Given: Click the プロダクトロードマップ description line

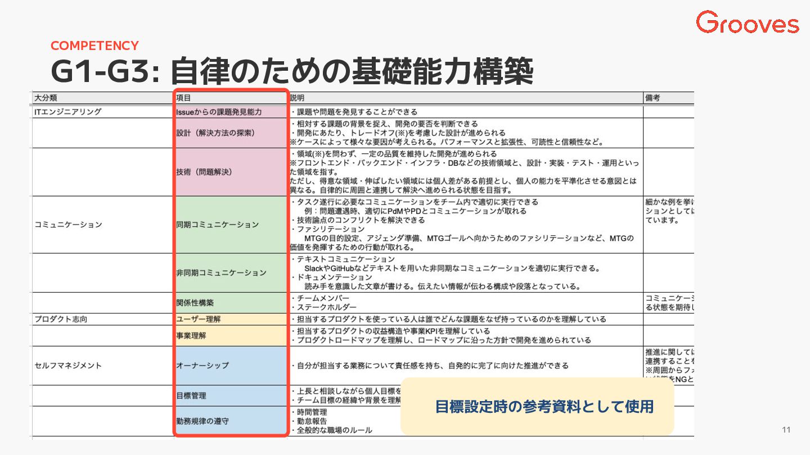Looking at the screenshot, I should coord(441,340).
